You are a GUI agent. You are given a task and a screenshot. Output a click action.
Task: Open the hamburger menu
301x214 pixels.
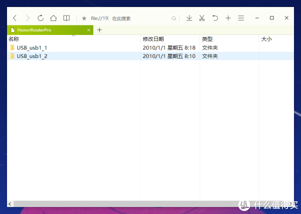(x=241, y=18)
